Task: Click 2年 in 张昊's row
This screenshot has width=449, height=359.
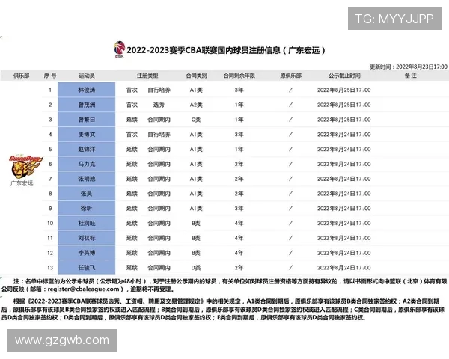Action: tap(239, 194)
